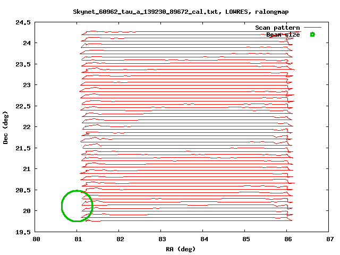Click the "Beam size" legend label
The width and height of the screenshot is (340, 255).
click(x=283, y=35)
